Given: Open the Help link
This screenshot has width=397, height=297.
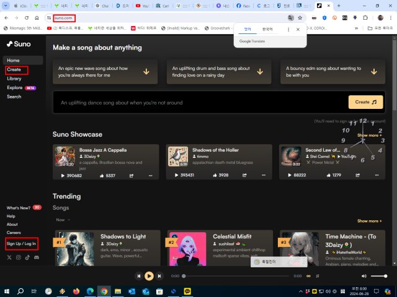Looking at the screenshot, I should pyautogui.click(x=11, y=216).
